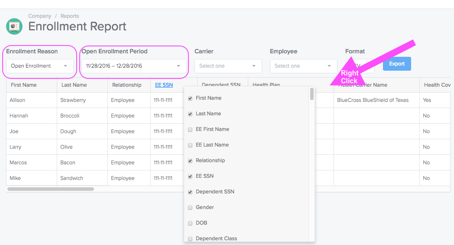The width and height of the screenshot is (454, 245).
Task: Enable the EE Last Name column checkbox
Action: 190,145
